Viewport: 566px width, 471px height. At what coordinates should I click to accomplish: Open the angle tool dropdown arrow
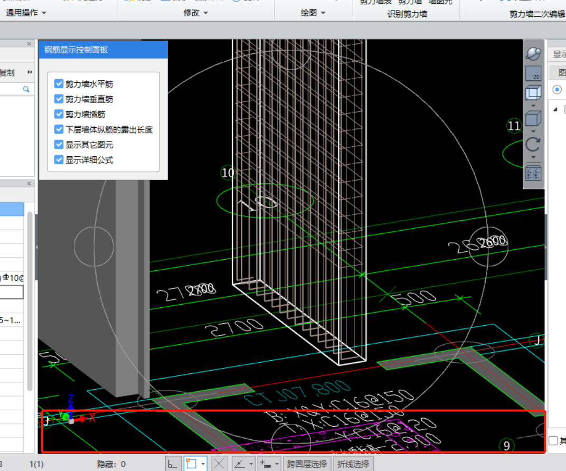[x=251, y=464]
